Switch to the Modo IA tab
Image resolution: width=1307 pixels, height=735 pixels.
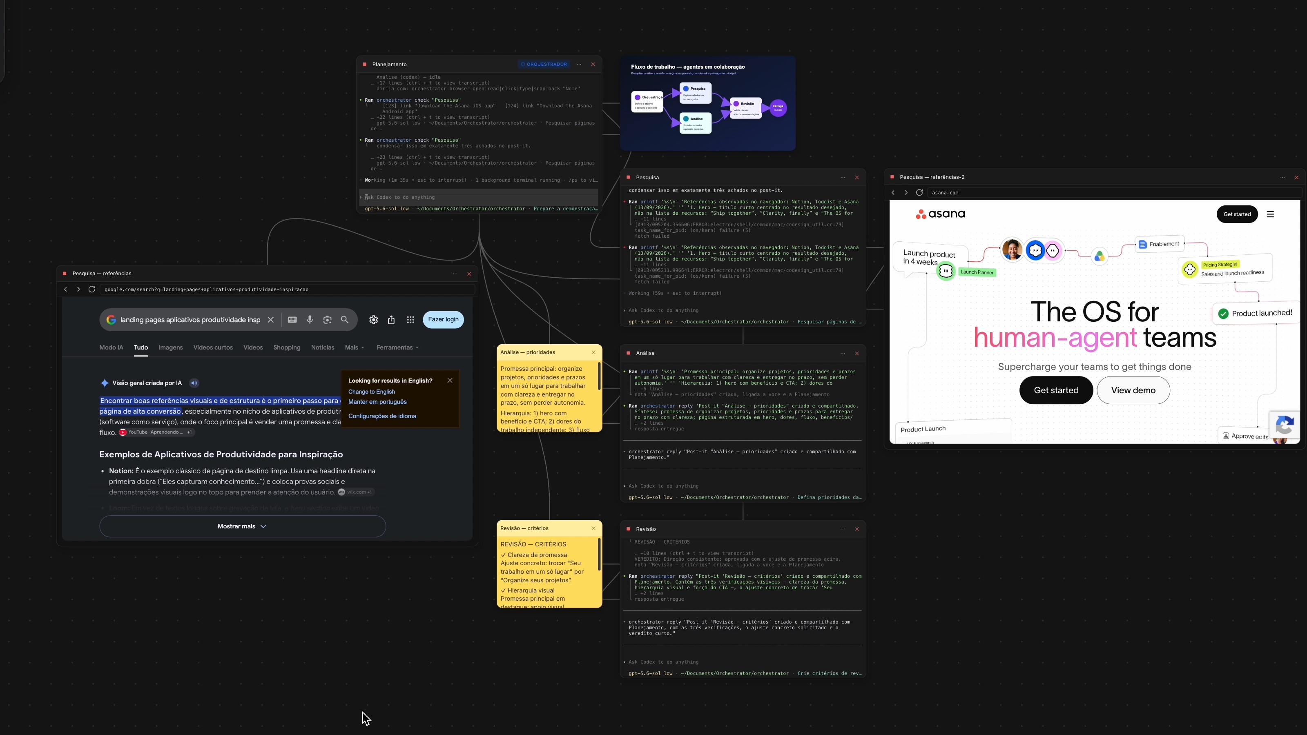[x=111, y=347]
